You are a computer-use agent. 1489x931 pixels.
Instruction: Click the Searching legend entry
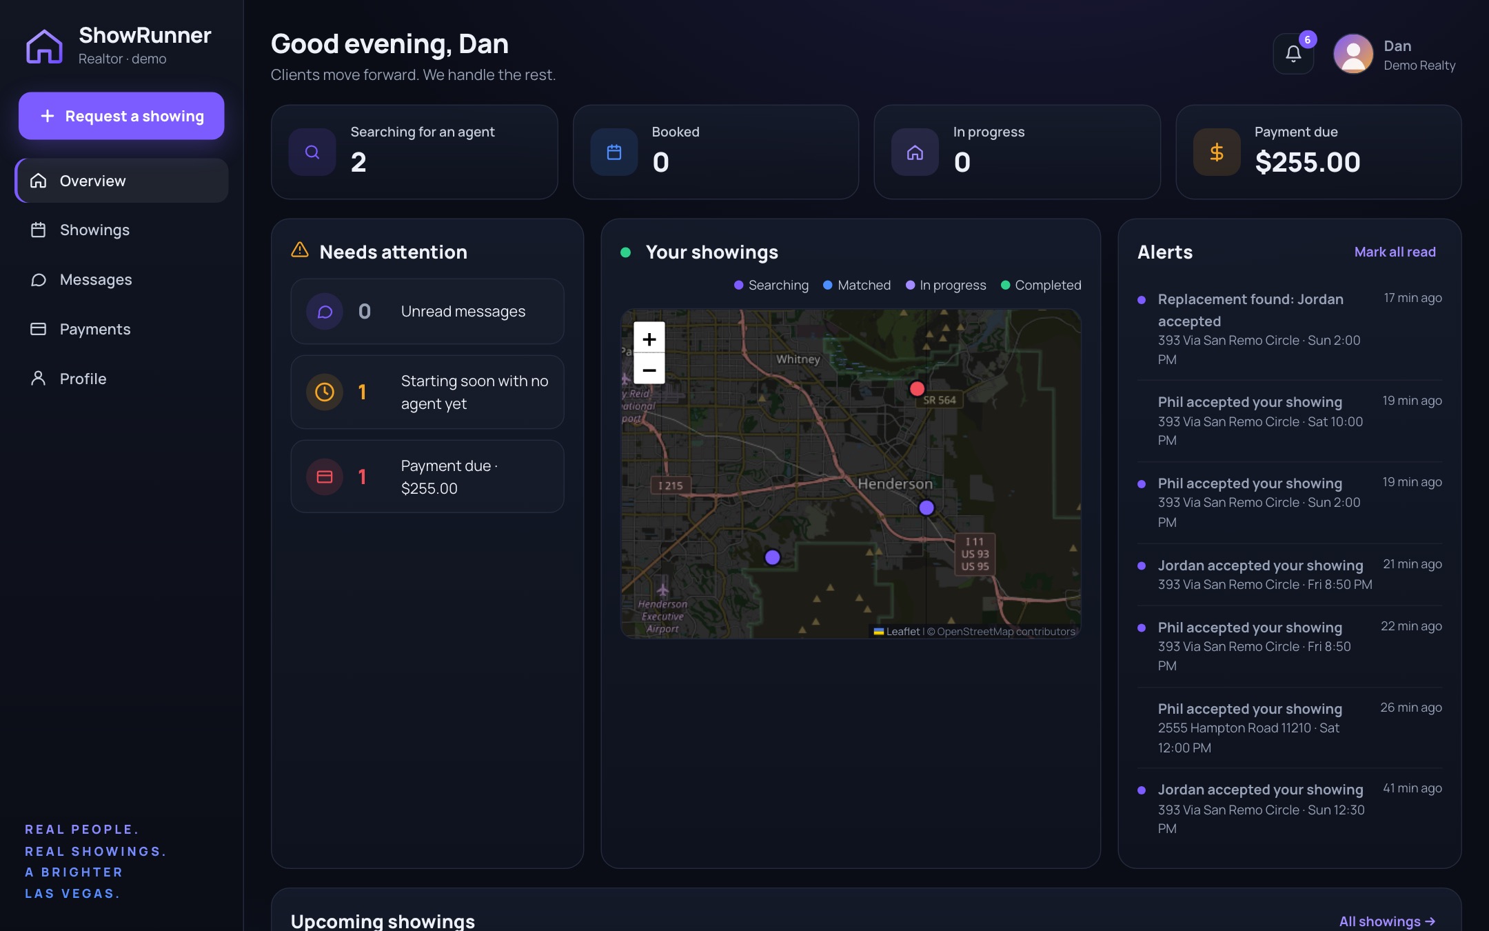pyautogui.click(x=771, y=285)
